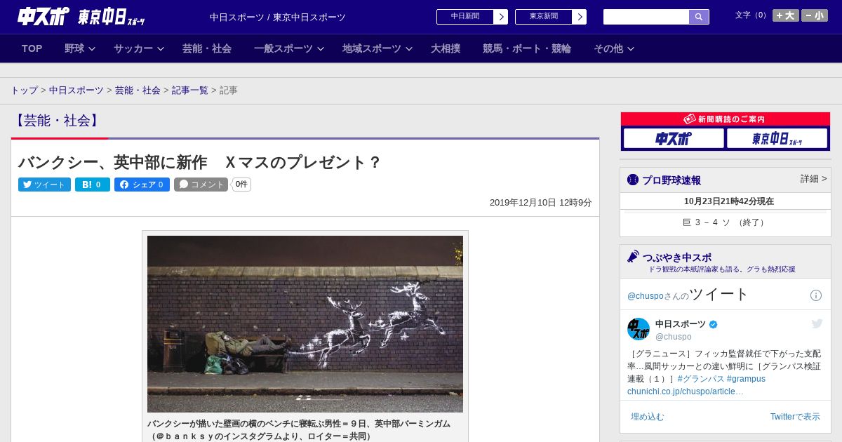Open 競馬・ボート・競輪 navigation item
The width and height of the screenshot is (842, 442).
pos(527,48)
